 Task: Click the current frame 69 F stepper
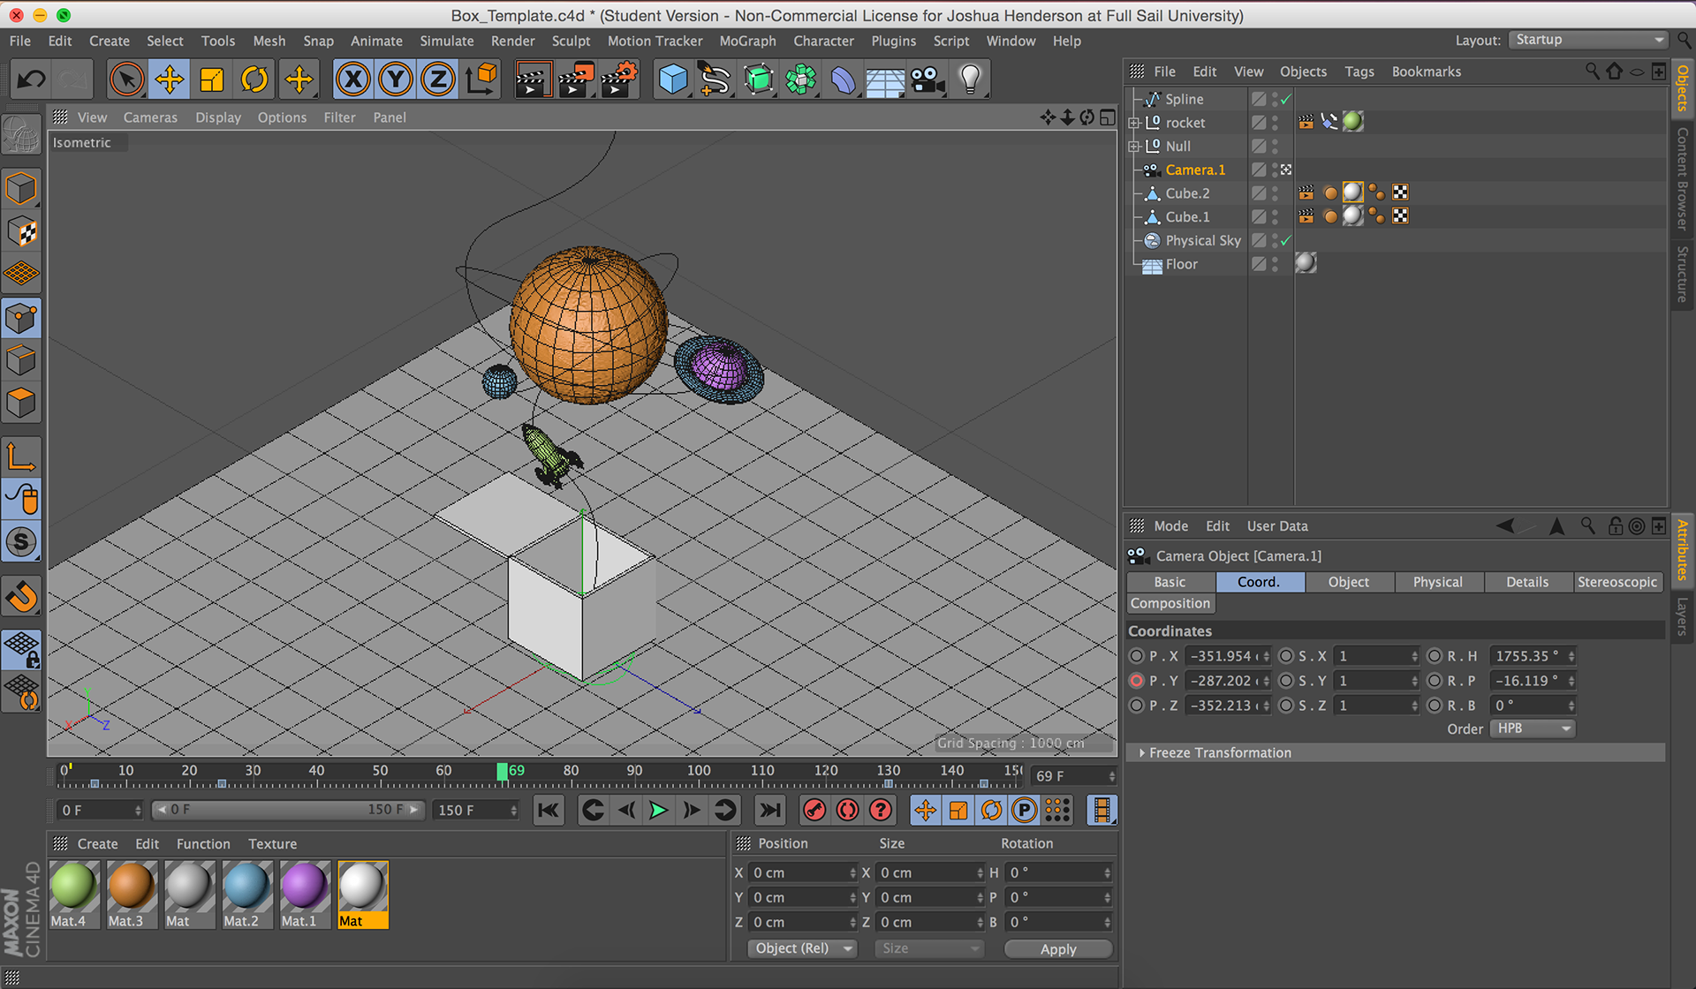(1111, 776)
